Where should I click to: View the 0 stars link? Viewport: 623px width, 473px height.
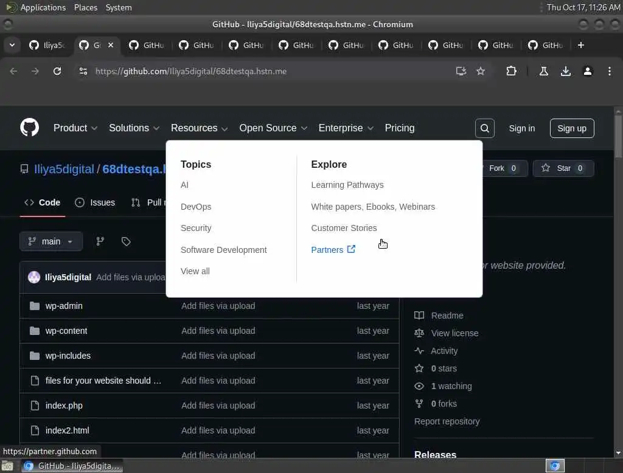[x=444, y=368]
